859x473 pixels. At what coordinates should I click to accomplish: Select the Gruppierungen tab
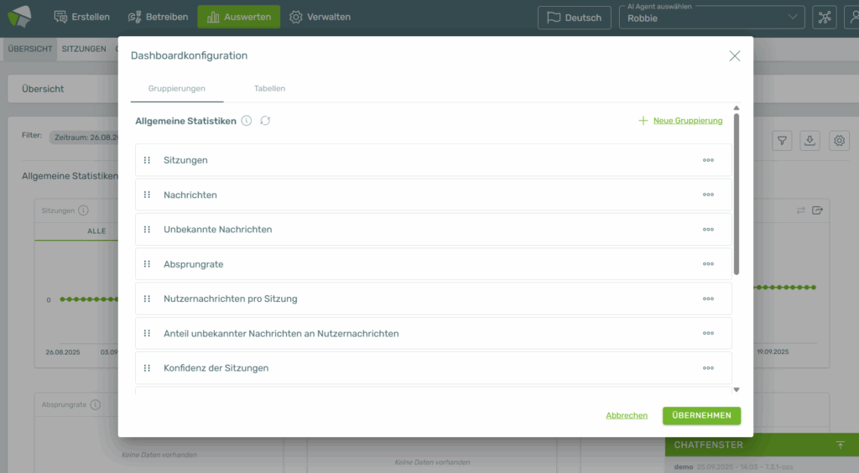[x=176, y=88]
